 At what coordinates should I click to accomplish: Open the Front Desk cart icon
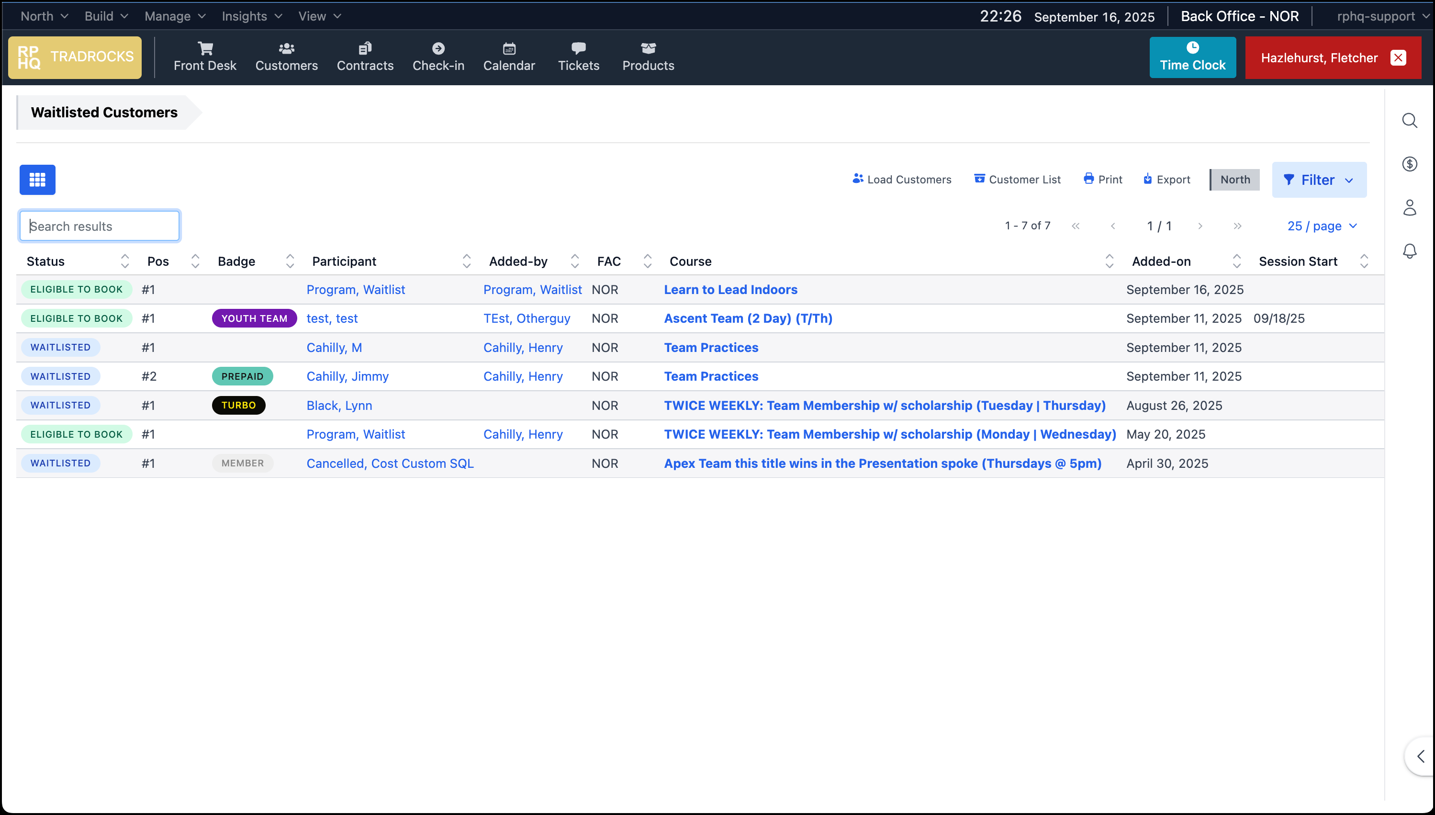[205, 49]
